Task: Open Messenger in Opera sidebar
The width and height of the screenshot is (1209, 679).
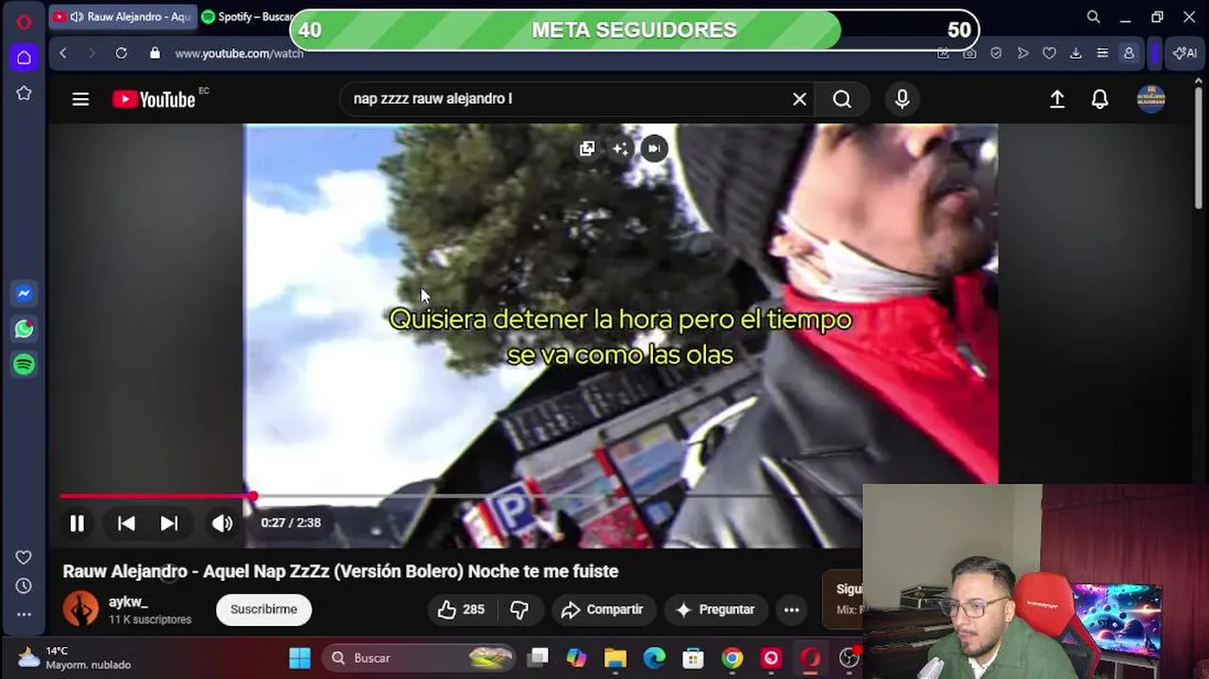Action: click(25, 293)
